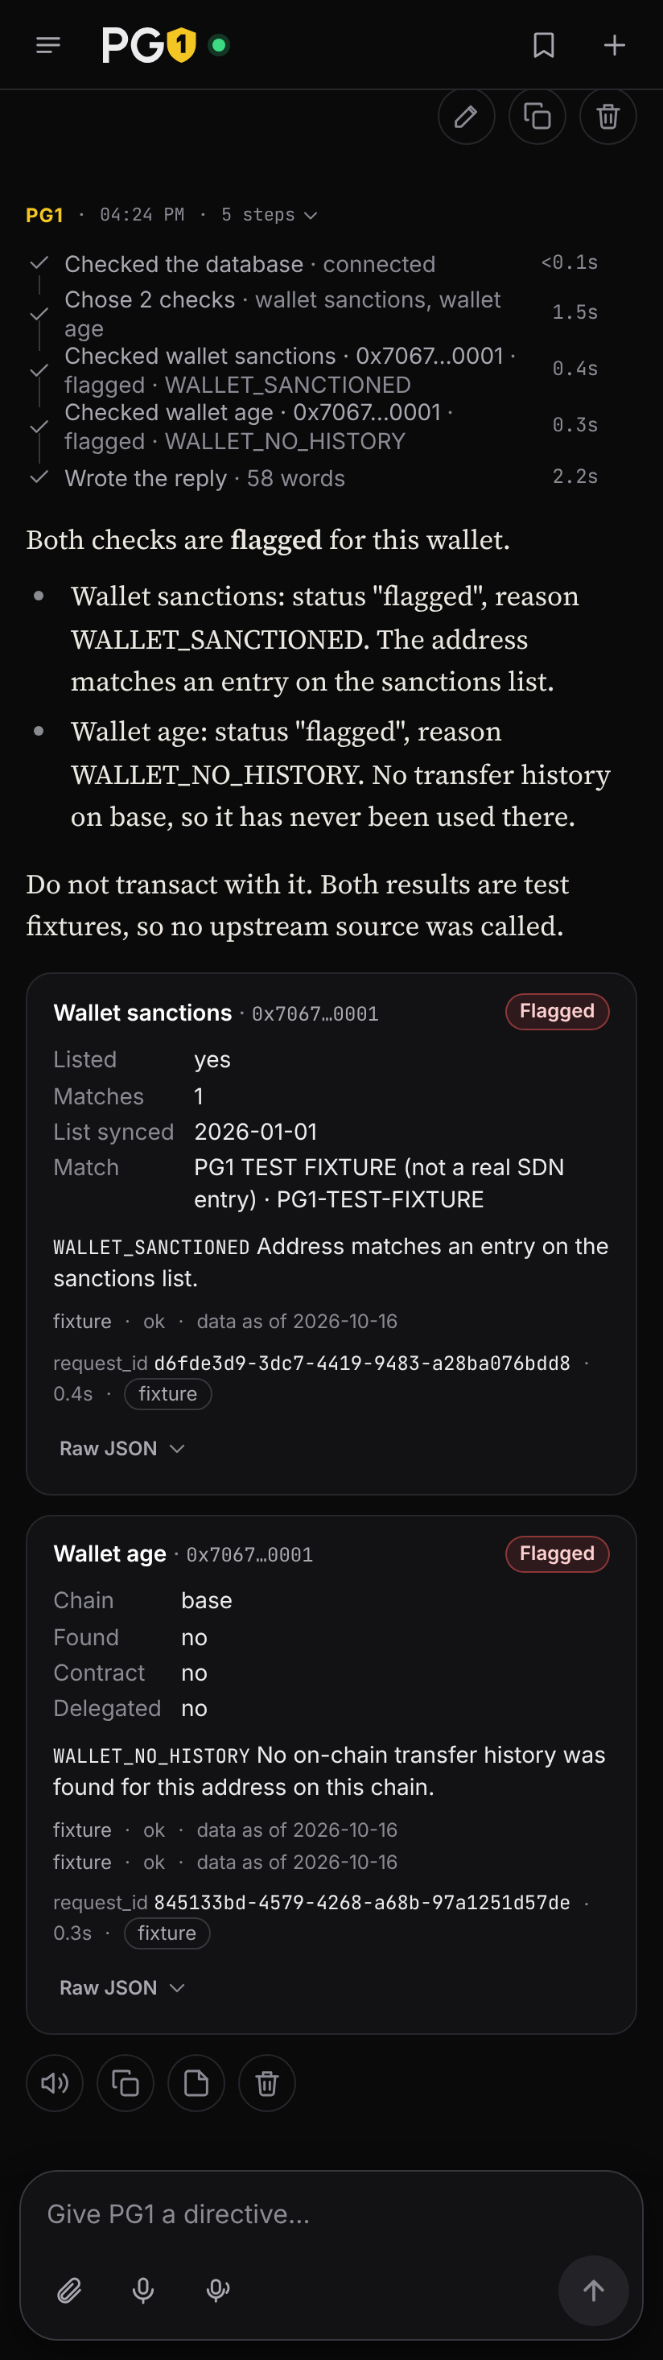Click the fixture tag in Wallet sanctions card

click(x=167, y=1393)
